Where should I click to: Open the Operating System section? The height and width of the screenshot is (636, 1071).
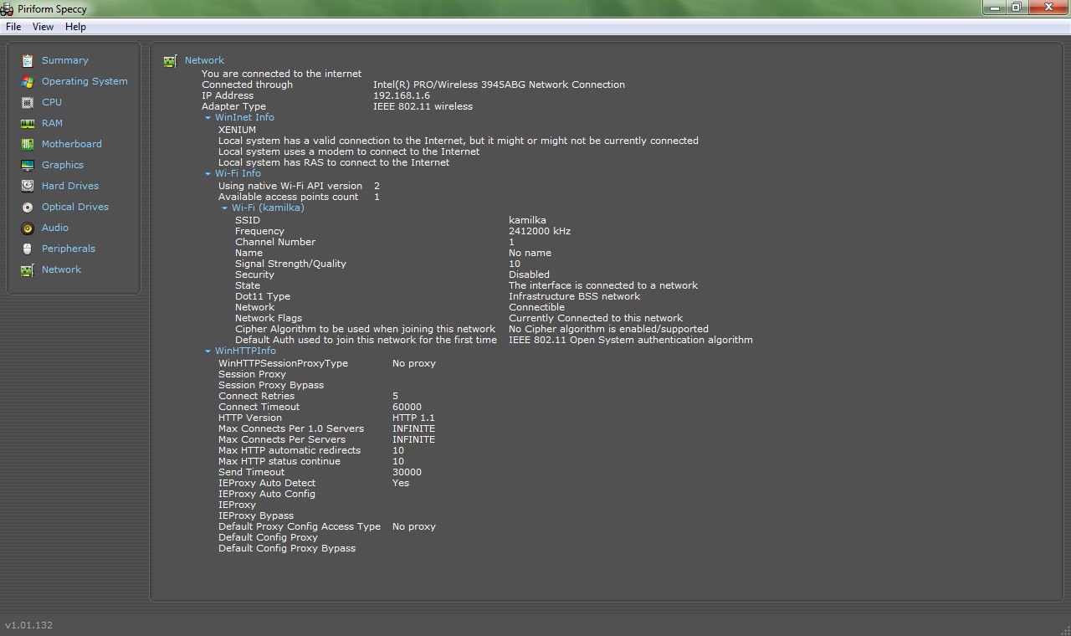(x=85, y=81)
